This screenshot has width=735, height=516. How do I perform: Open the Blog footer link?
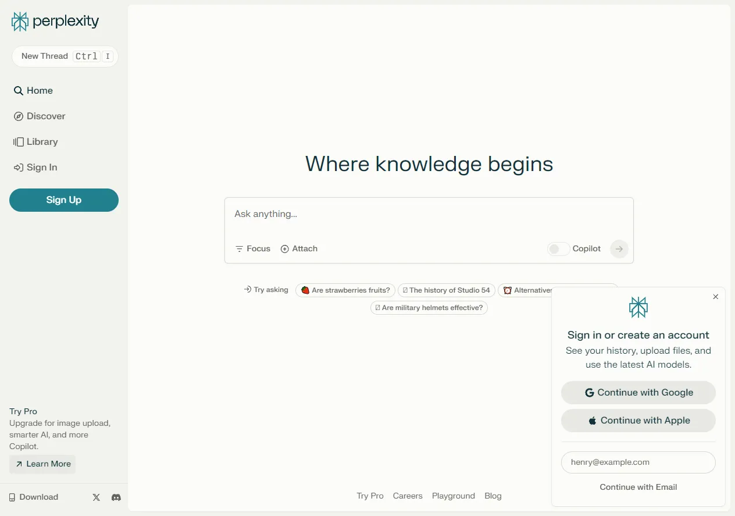pos(493,496)
